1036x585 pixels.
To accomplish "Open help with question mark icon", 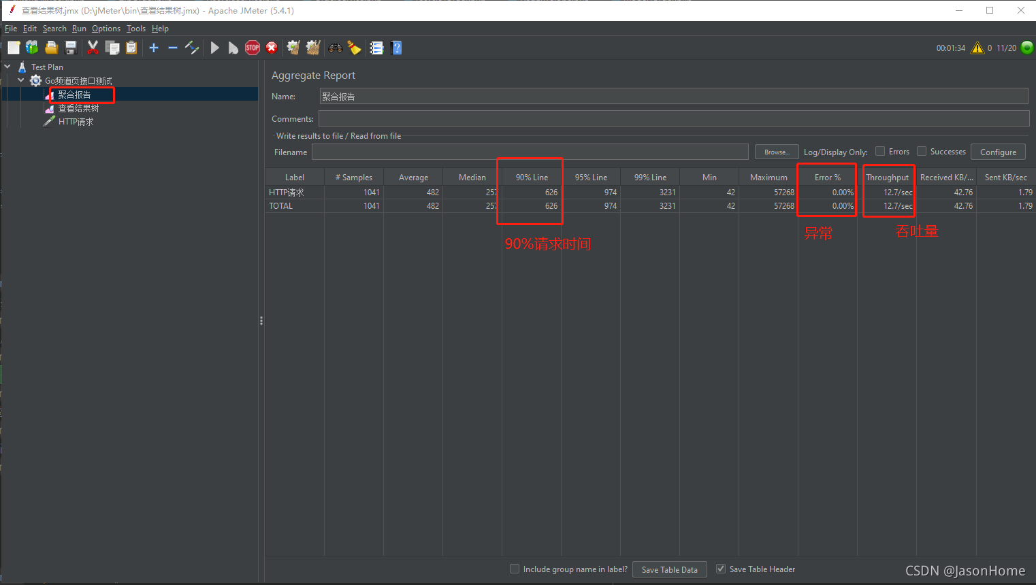I will tap(397, 48).
